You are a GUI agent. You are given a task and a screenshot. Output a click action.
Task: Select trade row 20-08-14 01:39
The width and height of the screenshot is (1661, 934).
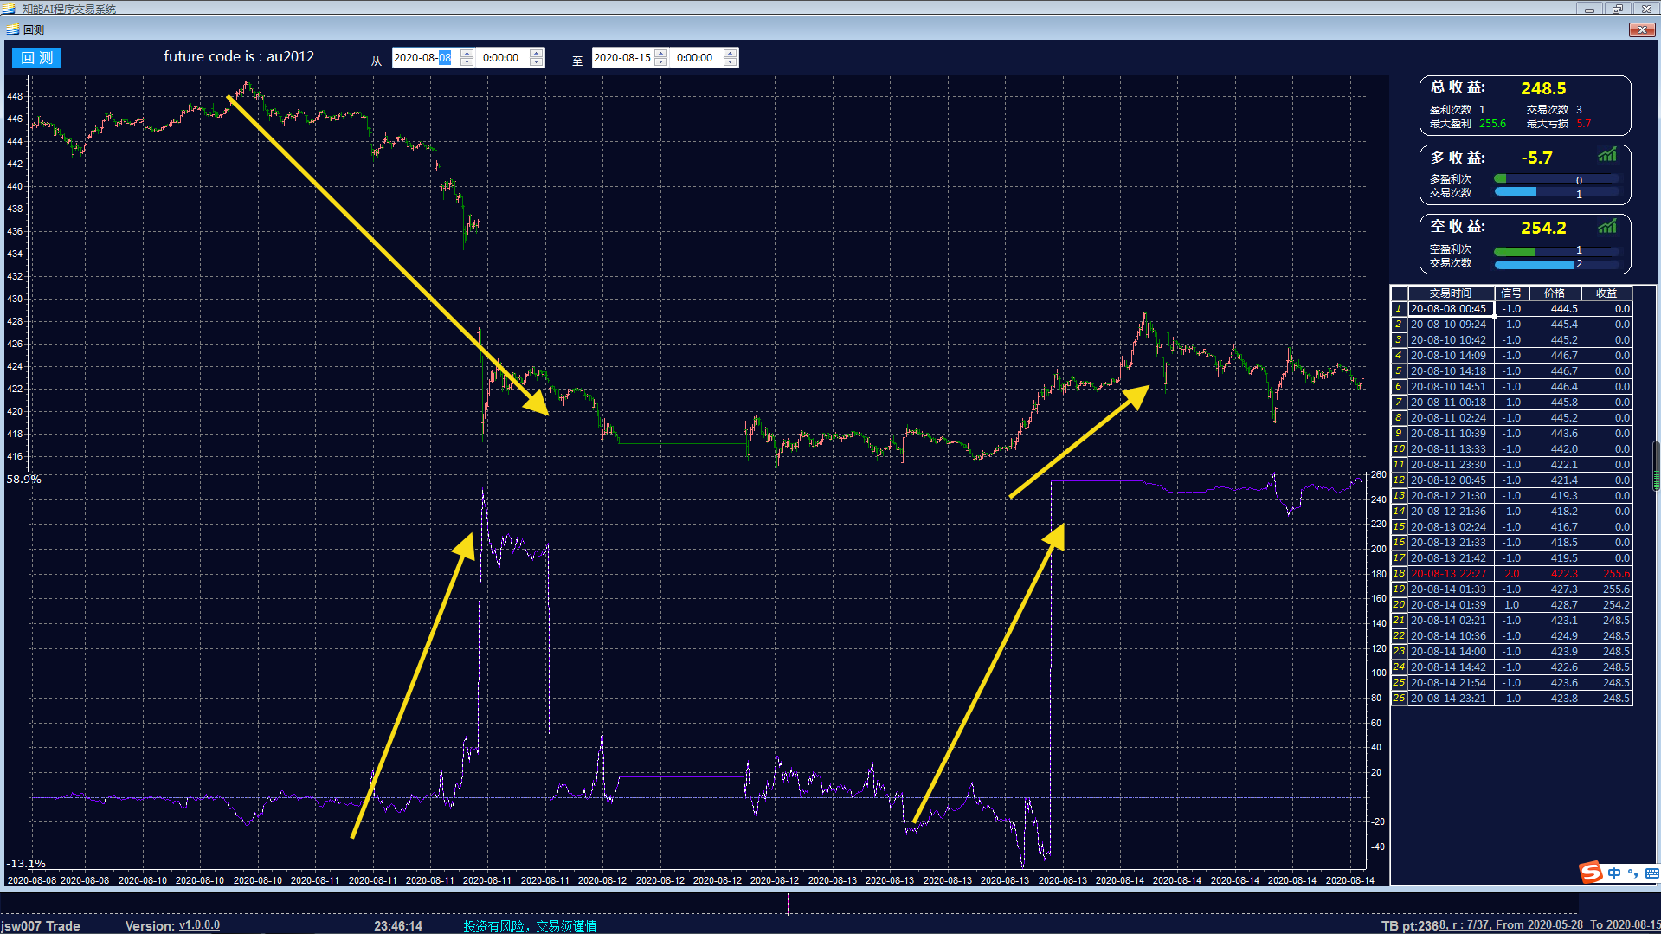pyautogui.click(x=1511, y=605)
